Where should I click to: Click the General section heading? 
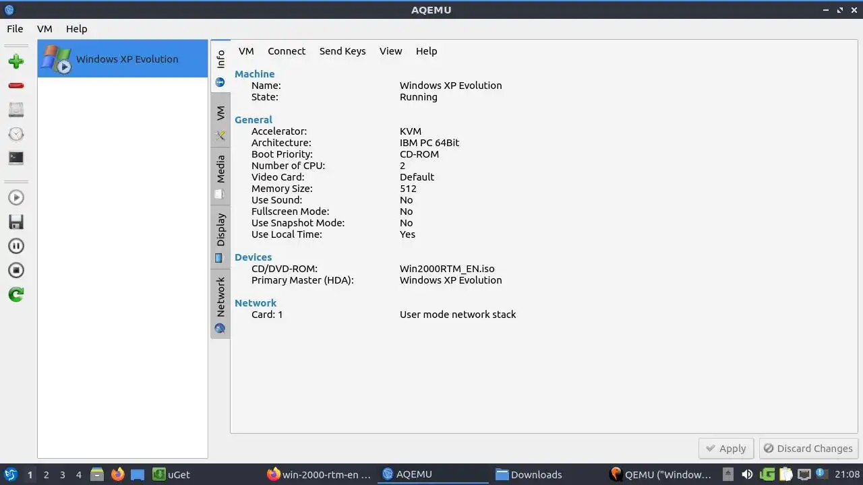[254, 120]
